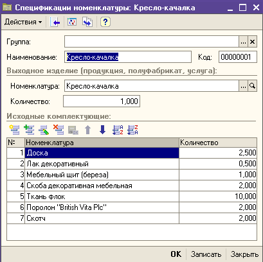Click the find-in-list toolbar icon with blue arrow

[x=55, y=22]
